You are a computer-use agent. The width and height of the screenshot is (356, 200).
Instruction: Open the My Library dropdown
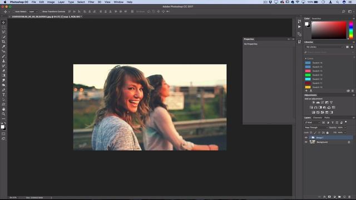[x=324, y=47]
